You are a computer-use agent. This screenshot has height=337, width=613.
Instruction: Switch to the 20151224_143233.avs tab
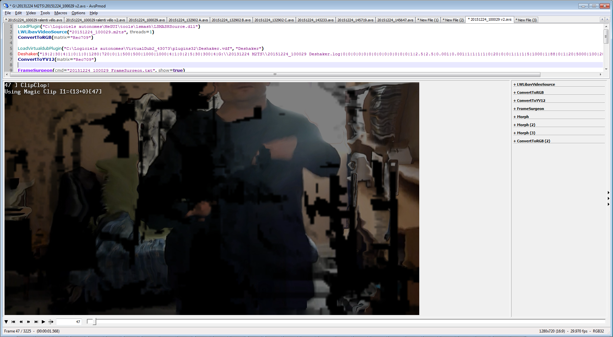(x=316, y=20)
